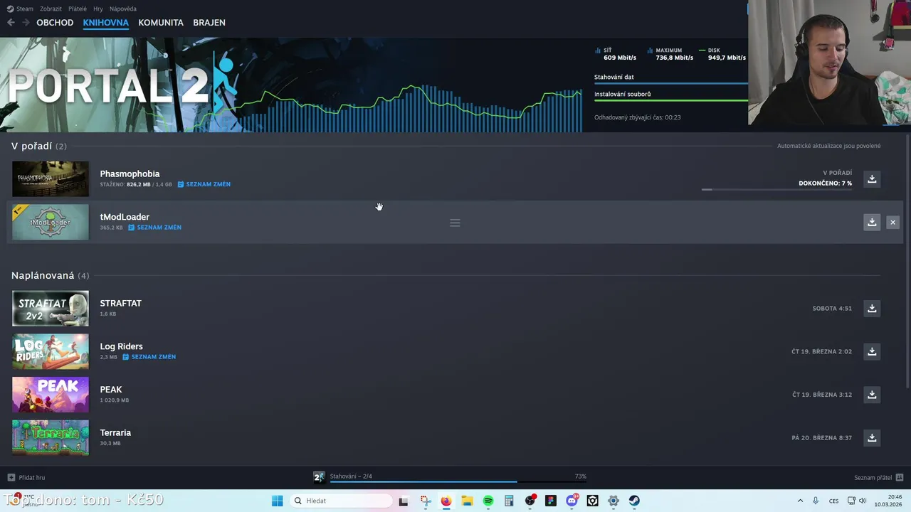Open tModLoader's SEZNAM ZMĚN link
This screenshot has height=512, width=911.
point(154,228)
